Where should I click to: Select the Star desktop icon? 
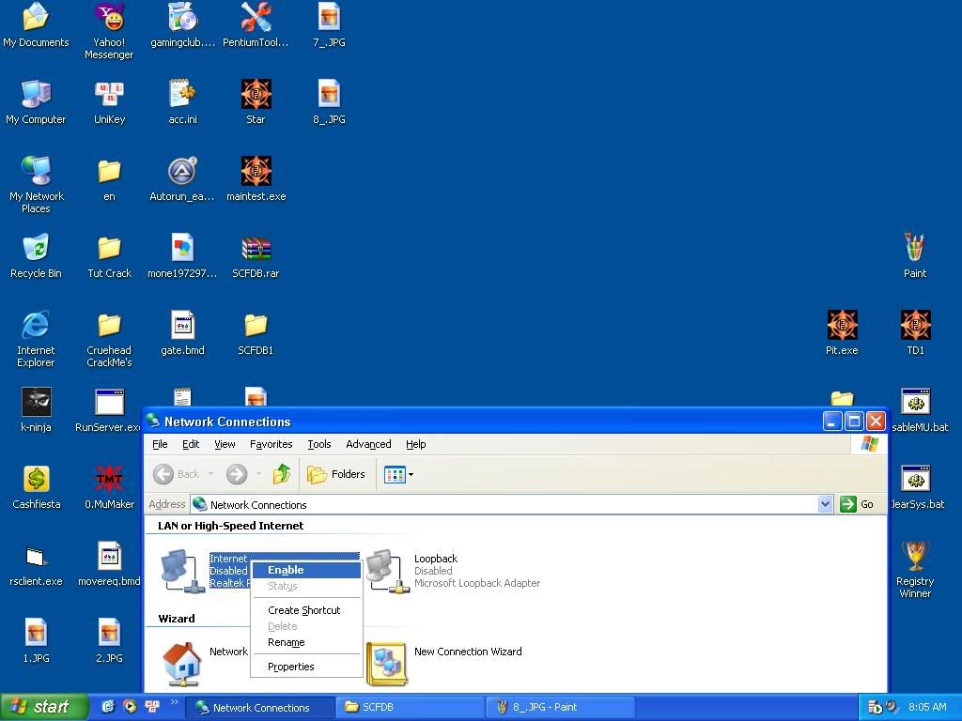256,101
